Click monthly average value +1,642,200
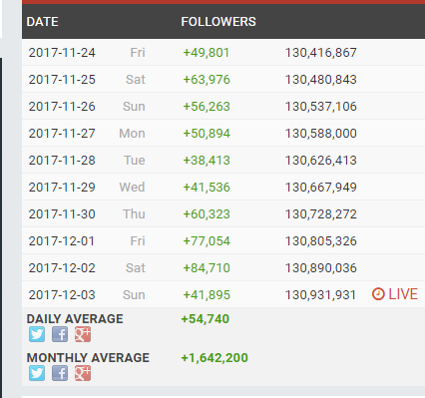This screenshot has width=425, height=398. click(x=214, y=358)
